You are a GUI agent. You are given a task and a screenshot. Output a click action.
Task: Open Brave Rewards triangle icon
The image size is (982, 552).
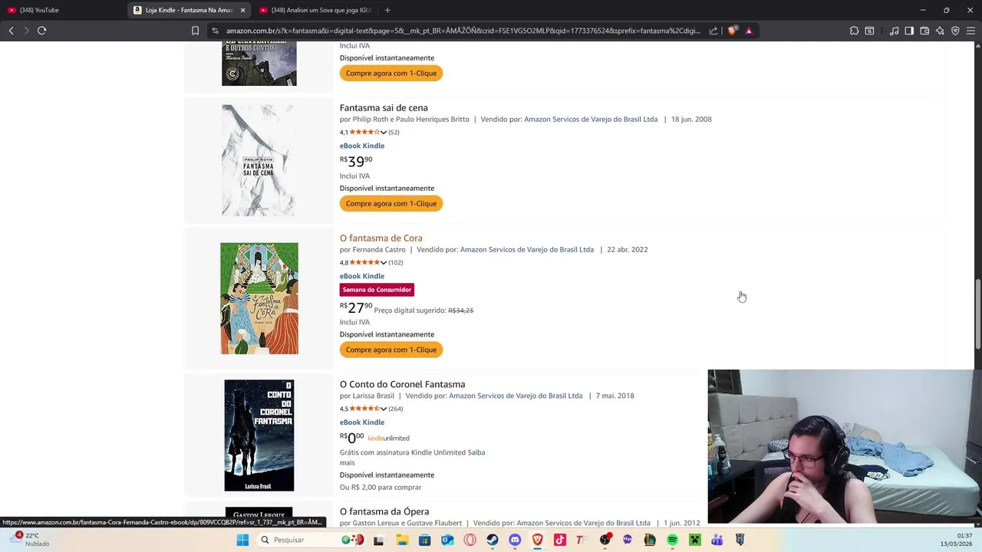[749, 31]
